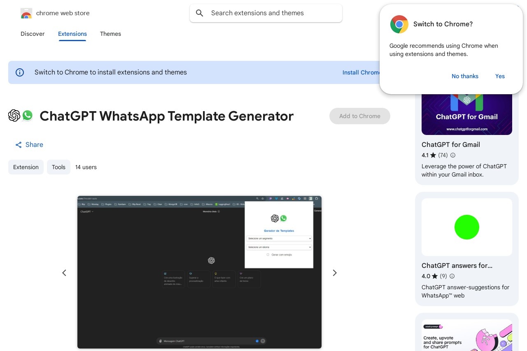Click the Leverage the power of ChatGPT description
The image size is (527, 351).
pos(464,170)
